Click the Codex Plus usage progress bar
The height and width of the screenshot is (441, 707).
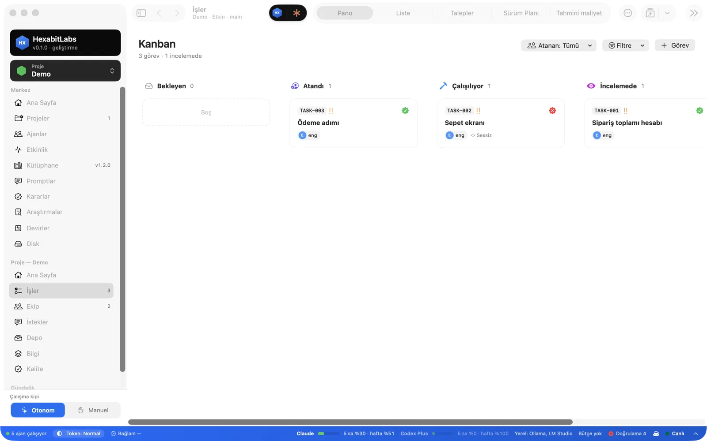(442, 434)
